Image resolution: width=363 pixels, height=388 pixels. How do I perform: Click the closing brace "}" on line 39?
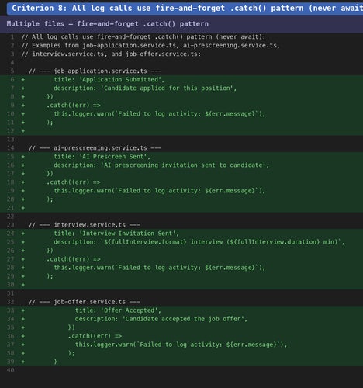(55, 362)
